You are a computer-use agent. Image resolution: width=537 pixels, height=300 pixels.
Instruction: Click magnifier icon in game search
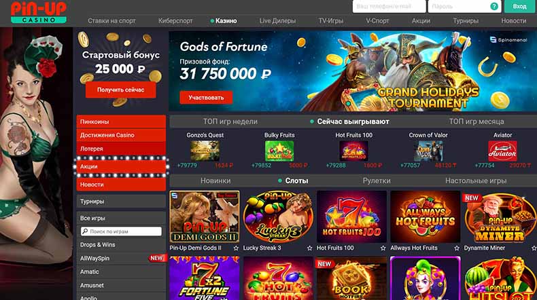[x=85, y=231]
